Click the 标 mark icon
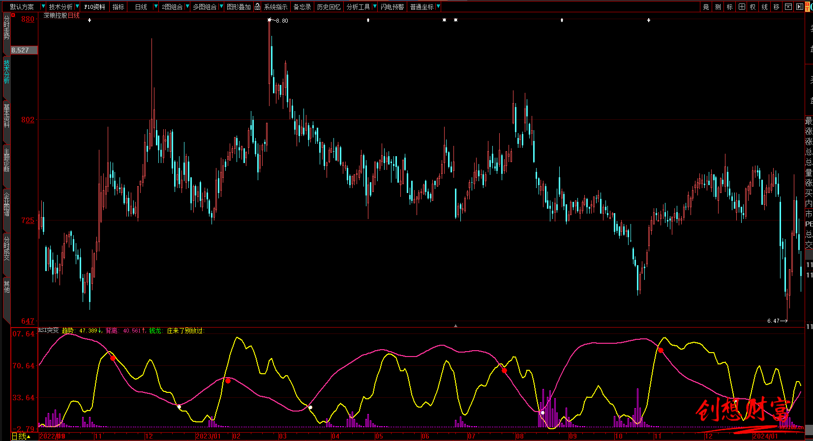 click(730, 7)
